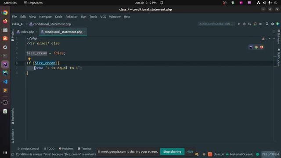This screenshot has width=281, height=158.
Task: Open the Add Configuration dropdown
Action: click(216, 24)
